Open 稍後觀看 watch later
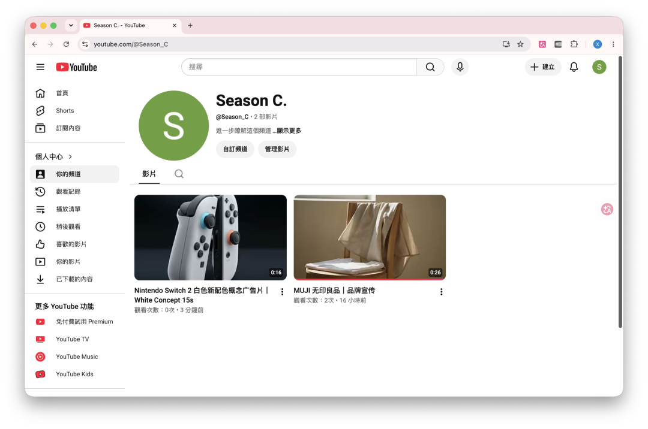The image size is (648, 429). pos(74,226)
